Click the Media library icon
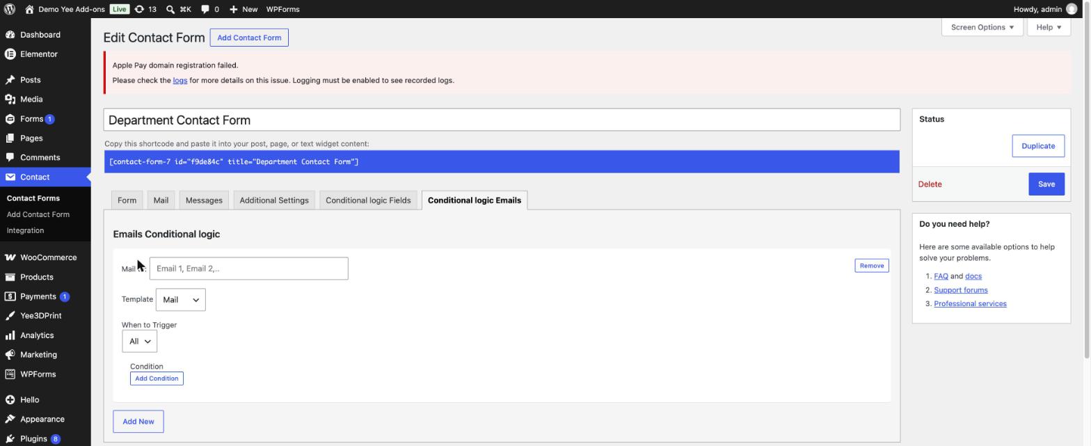The image size is (1091, 446). point(10,99)
